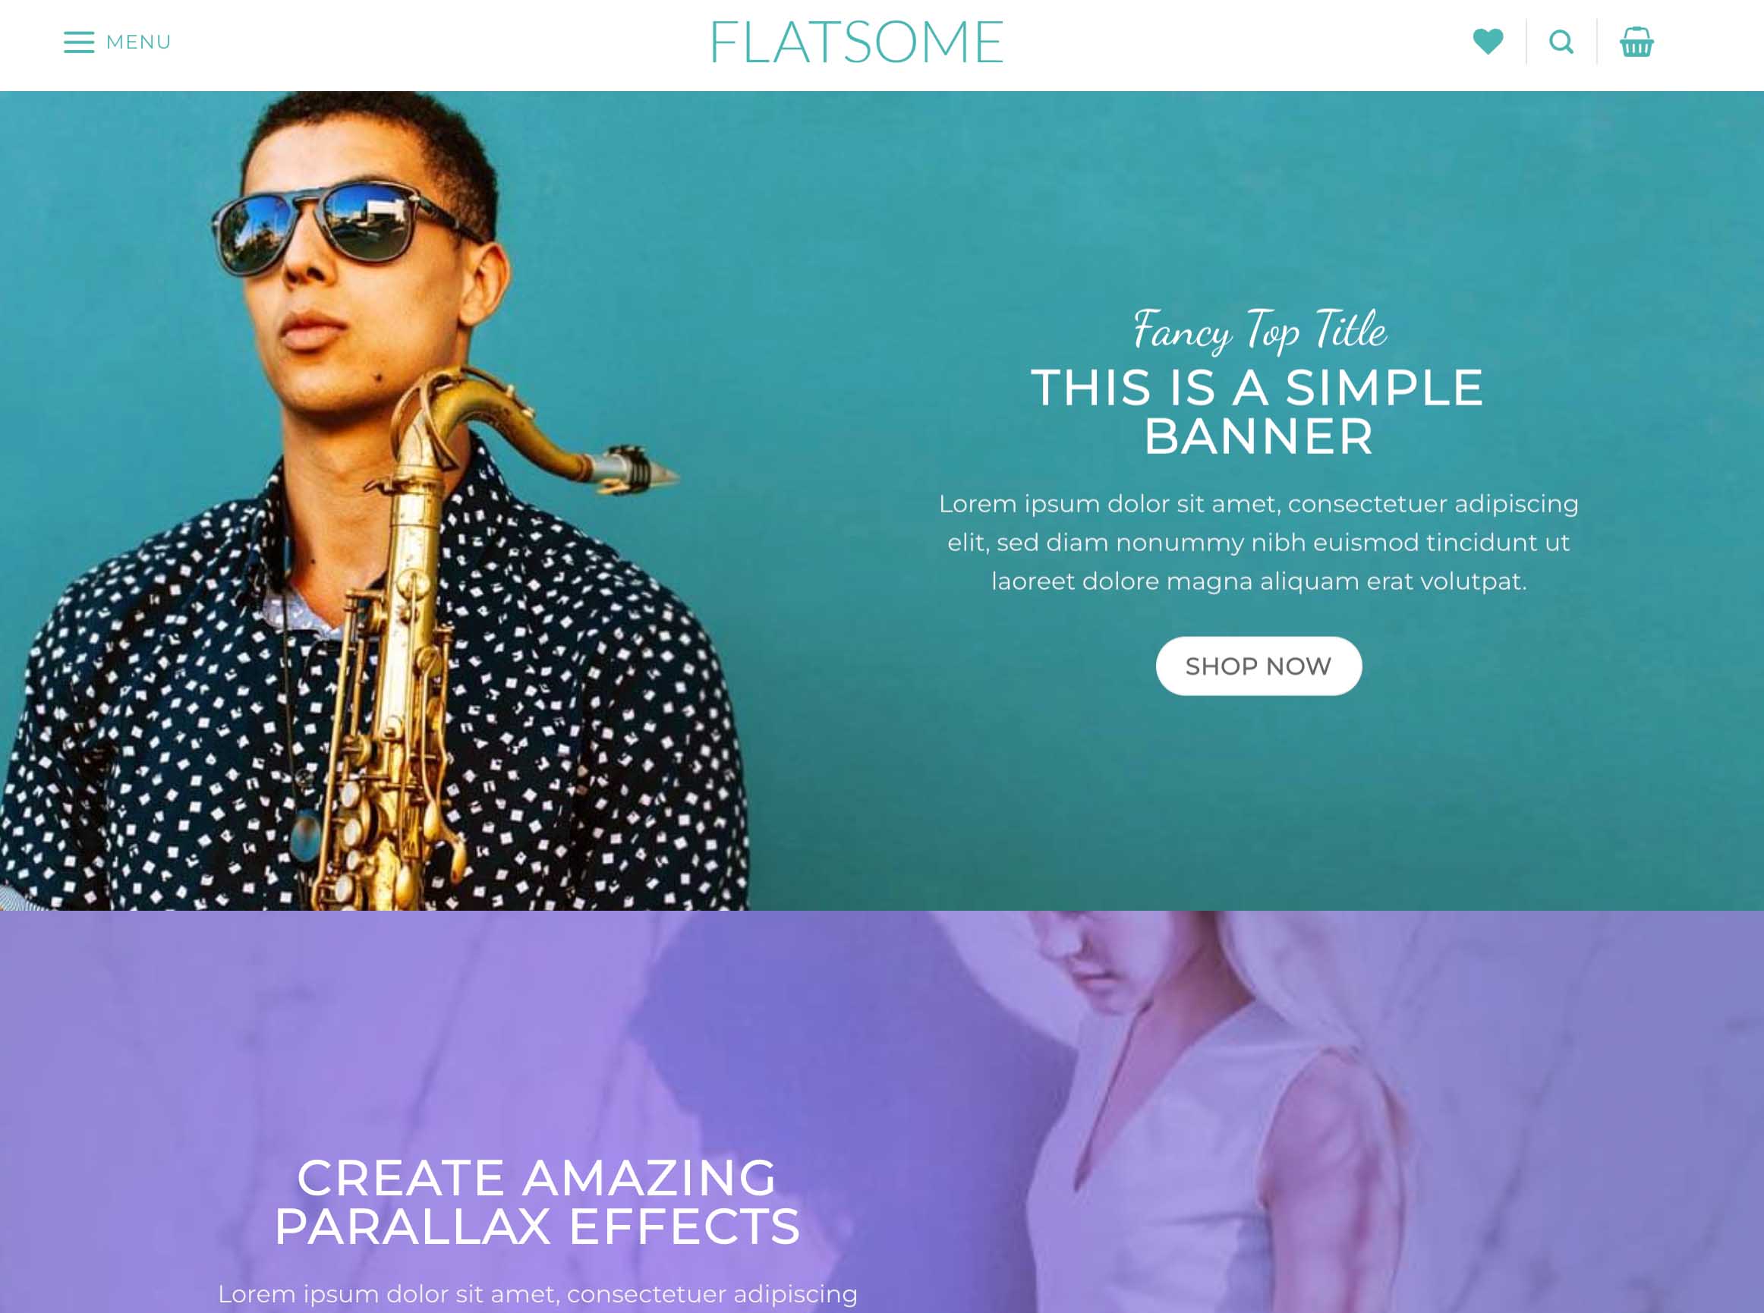Open the wishlist heart icon
Image resolution: width=1764 pixels, height=1313 pixels.
pyautogui.click(x=1488, y=41)
